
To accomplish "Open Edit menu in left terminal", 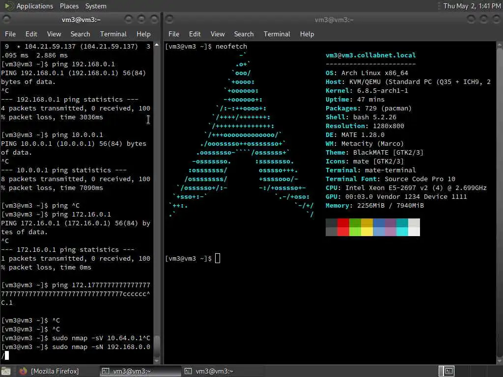I will [31, 34].
